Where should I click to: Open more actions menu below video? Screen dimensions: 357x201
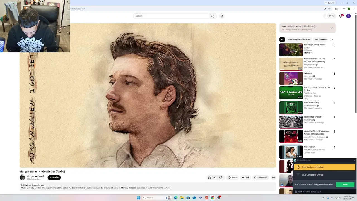click(274, 178)
